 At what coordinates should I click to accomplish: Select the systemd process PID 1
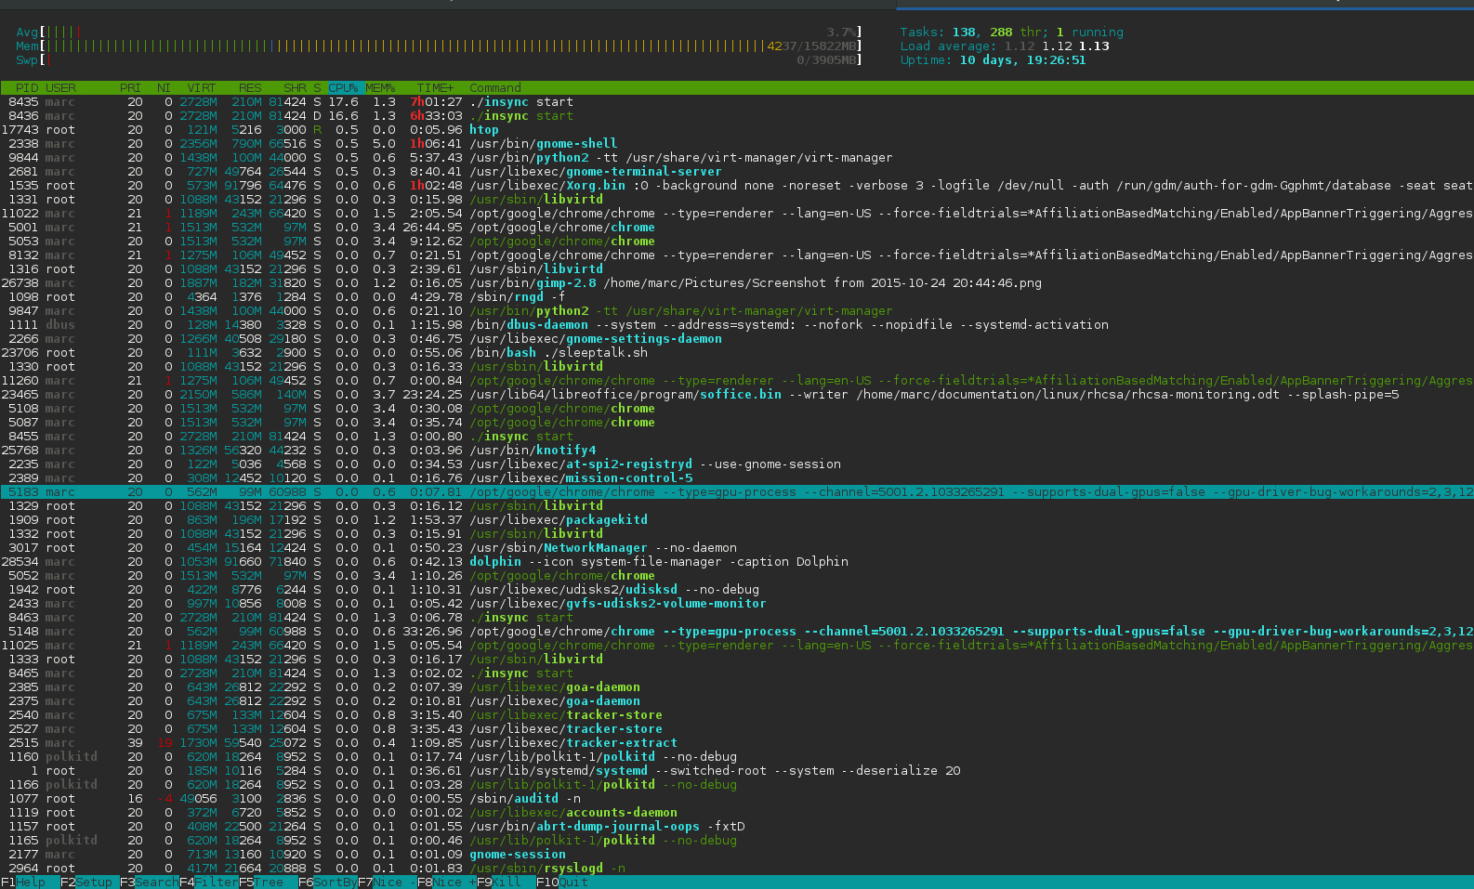pos(737,771)
